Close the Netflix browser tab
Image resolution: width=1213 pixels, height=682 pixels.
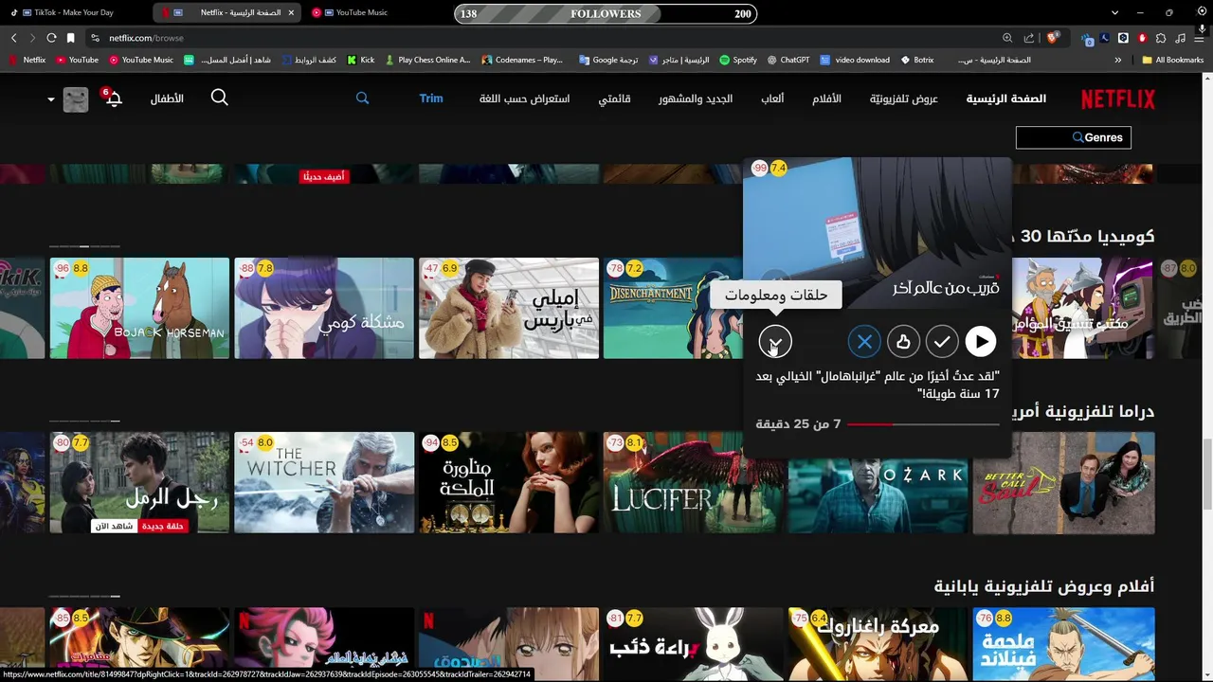click(x=291, y=12)
